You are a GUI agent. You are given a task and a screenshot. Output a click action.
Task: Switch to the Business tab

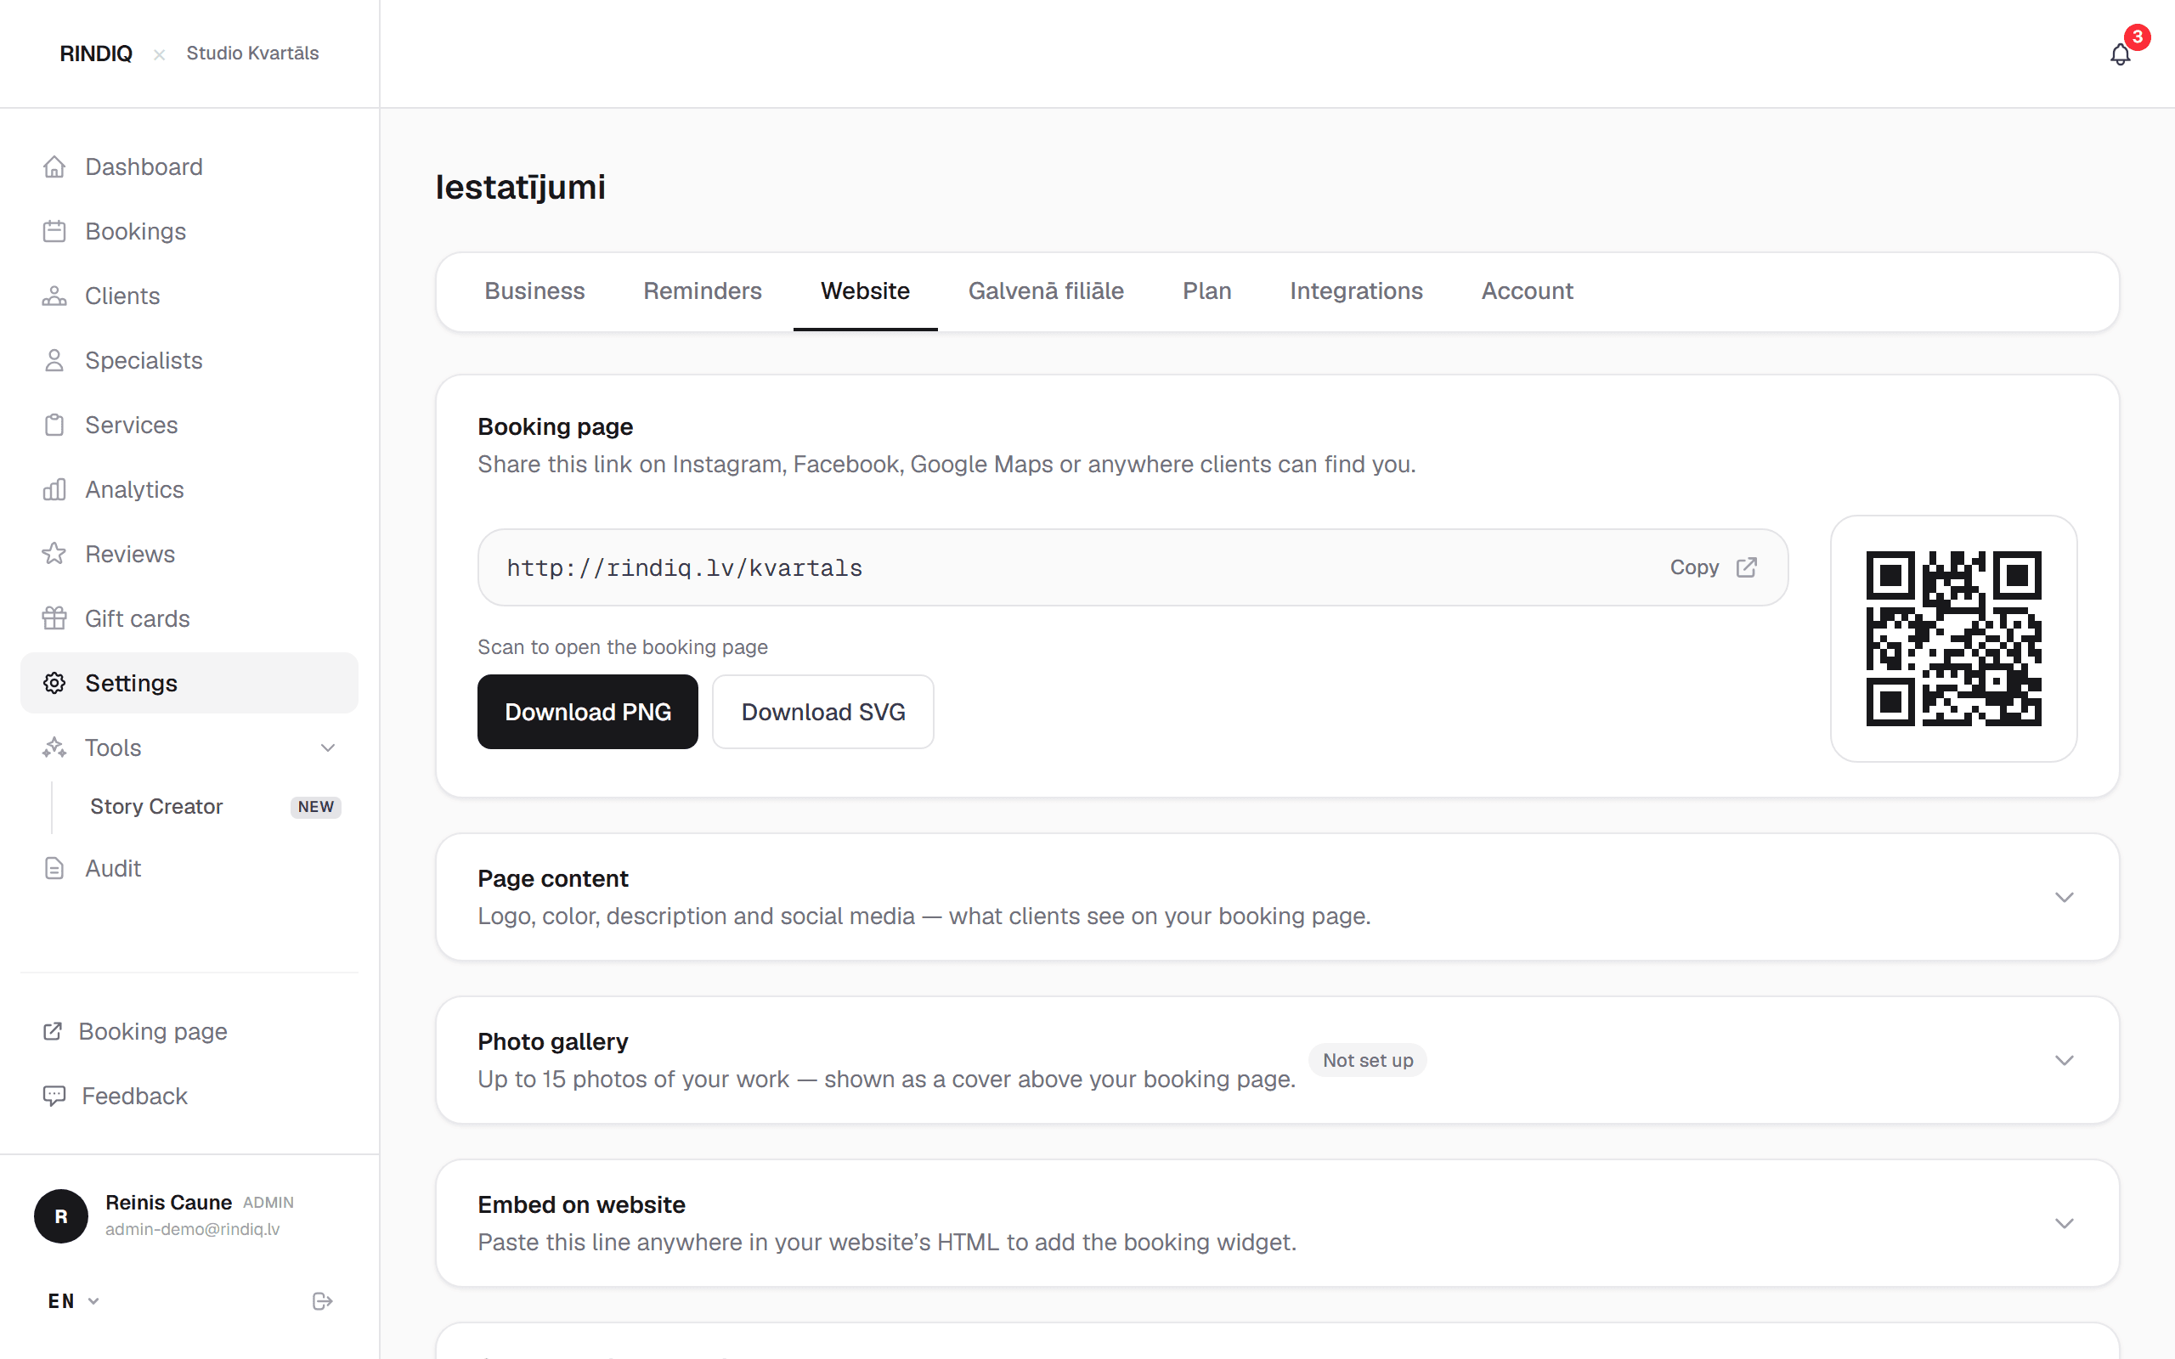click(x=534, y=291)
